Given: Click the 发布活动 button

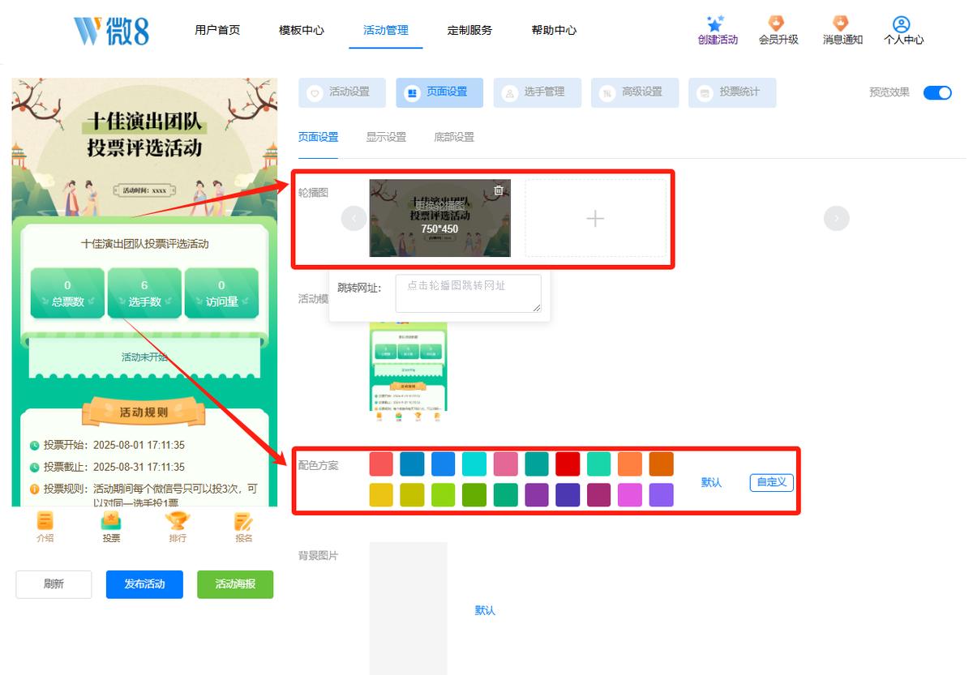Looking at the screenshot, I should (144, 584).
